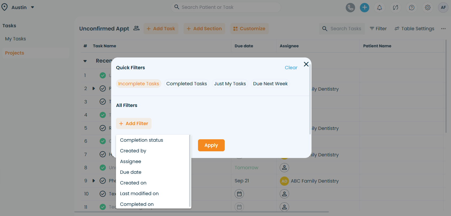Screen dimensions: 451x216
Task: Click the sync refresh icon in header
Action: (395, 7)
